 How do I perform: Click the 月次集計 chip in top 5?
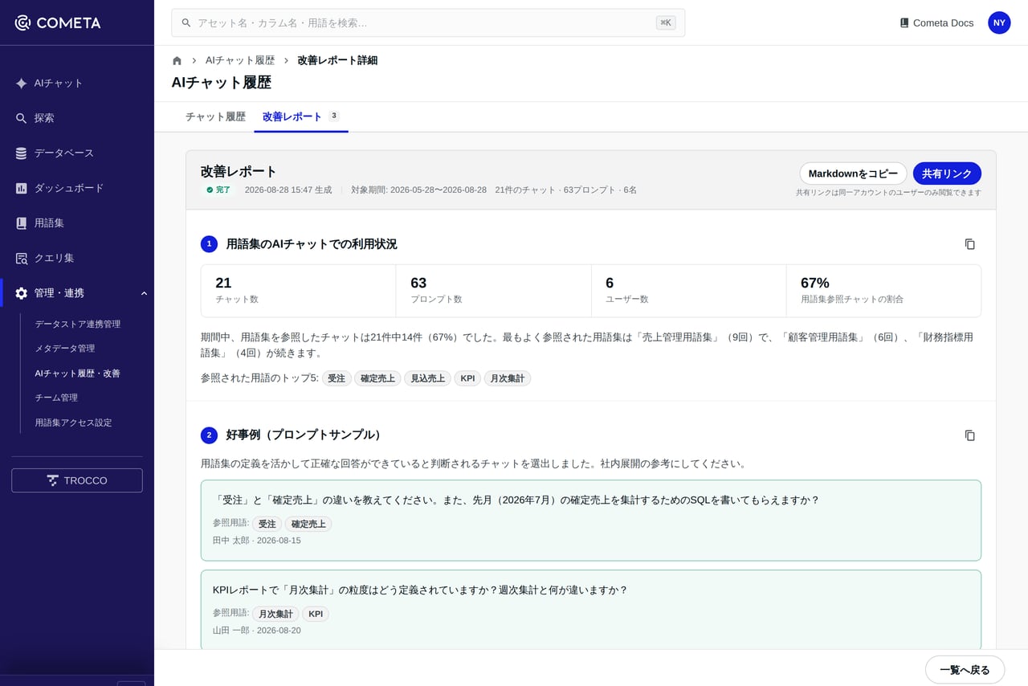508,378
